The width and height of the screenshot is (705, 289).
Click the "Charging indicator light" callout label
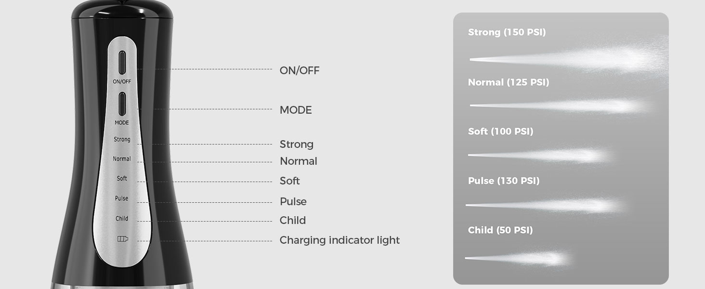[339, 240]
